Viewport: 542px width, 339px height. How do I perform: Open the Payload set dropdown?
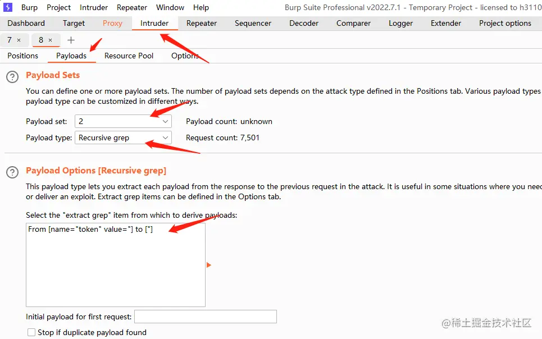tap(123, 121)
